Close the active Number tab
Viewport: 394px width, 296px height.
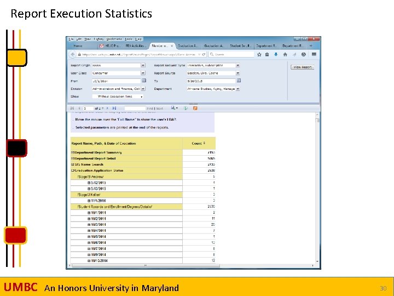coord(172,46)
